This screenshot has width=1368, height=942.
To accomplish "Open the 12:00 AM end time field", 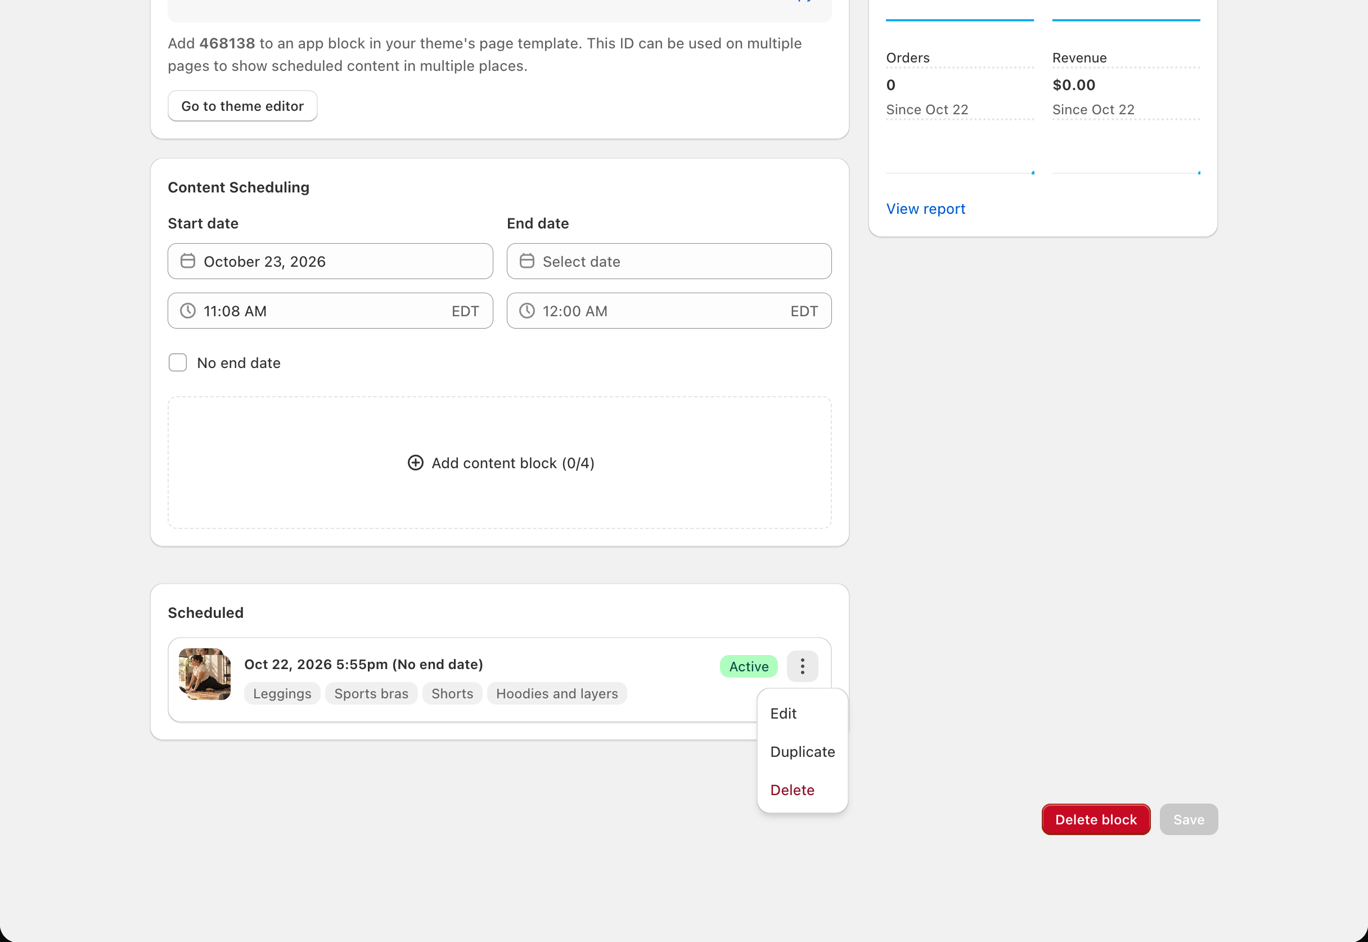I will [x=669, y=311].
